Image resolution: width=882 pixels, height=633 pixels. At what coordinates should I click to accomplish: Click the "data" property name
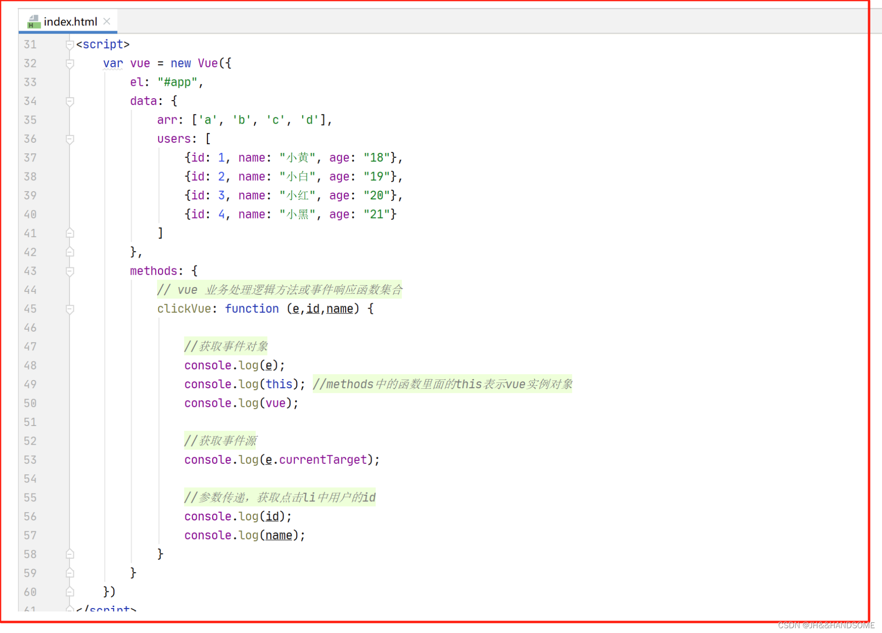[144, 101]
